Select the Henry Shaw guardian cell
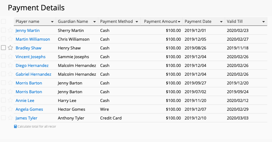 coord(69,48)
